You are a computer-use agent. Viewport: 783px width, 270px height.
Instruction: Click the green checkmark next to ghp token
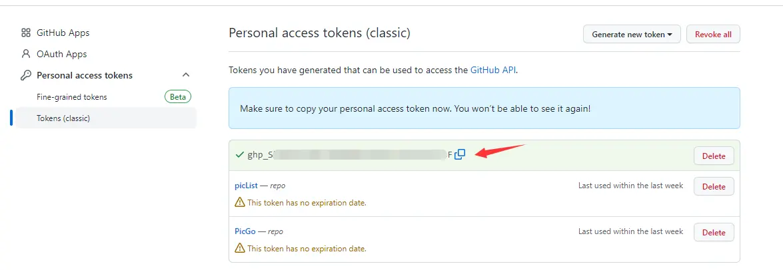point(240,155)
